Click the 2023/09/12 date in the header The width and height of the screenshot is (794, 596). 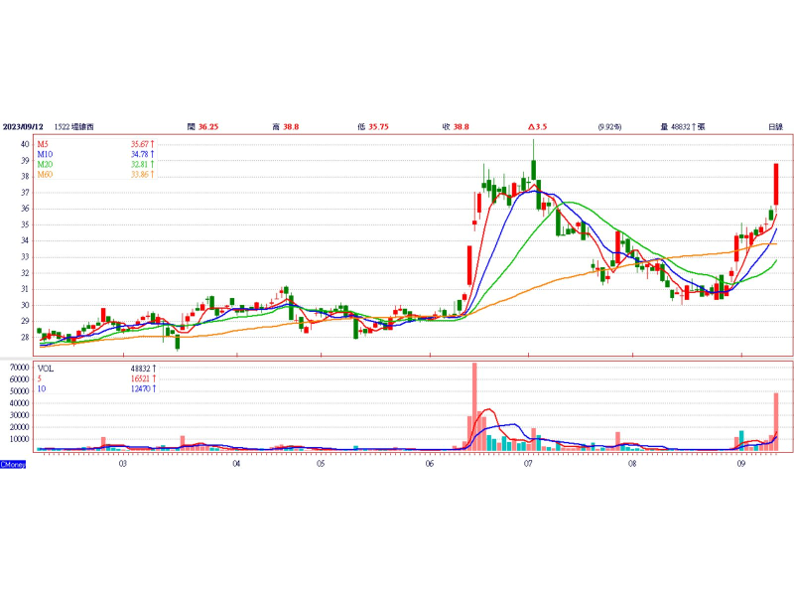(22, 127)
